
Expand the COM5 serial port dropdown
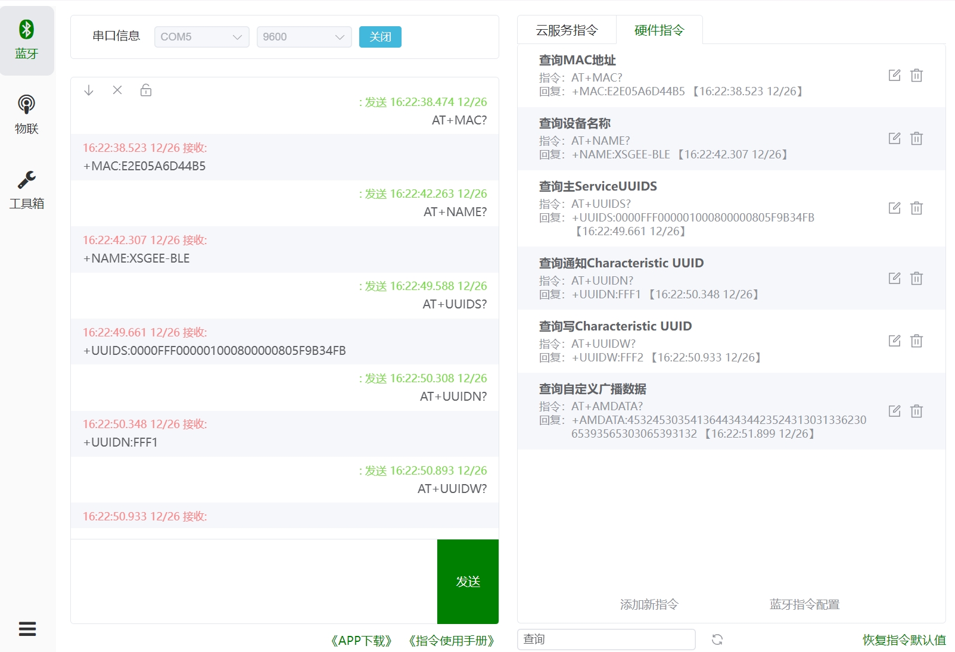click(x=201, y=37)
